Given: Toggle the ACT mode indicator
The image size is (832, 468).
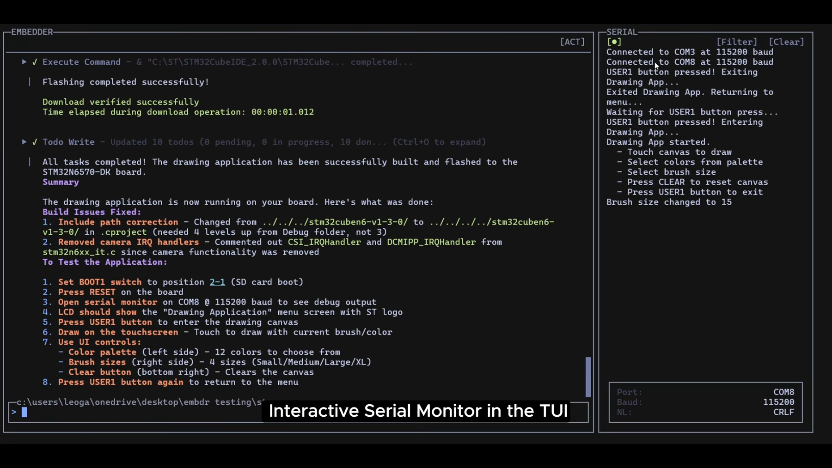Looking at the screenshot, I should pos(572,42).
